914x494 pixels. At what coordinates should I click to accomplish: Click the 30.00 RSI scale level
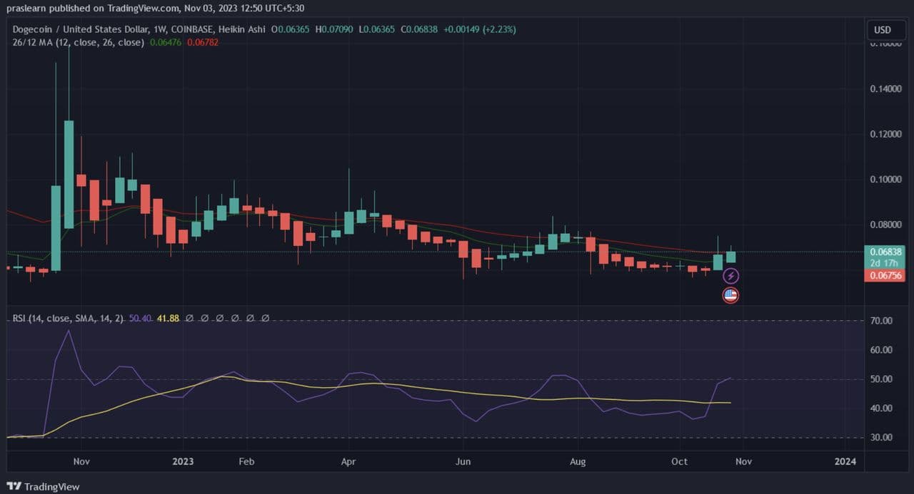[x=882, y=438]
